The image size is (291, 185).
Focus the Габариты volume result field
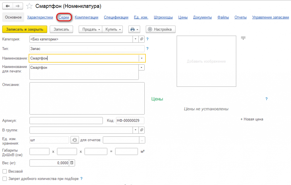(x=126, y=151)
